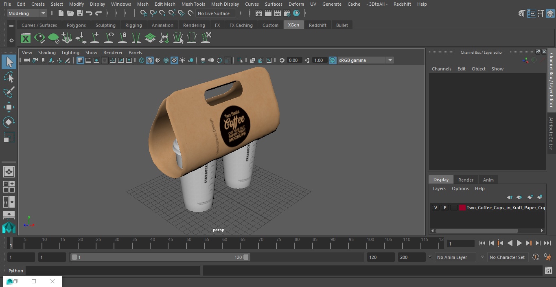
Task: Click the XGen guide lock icon
Action: pos(123,38)
